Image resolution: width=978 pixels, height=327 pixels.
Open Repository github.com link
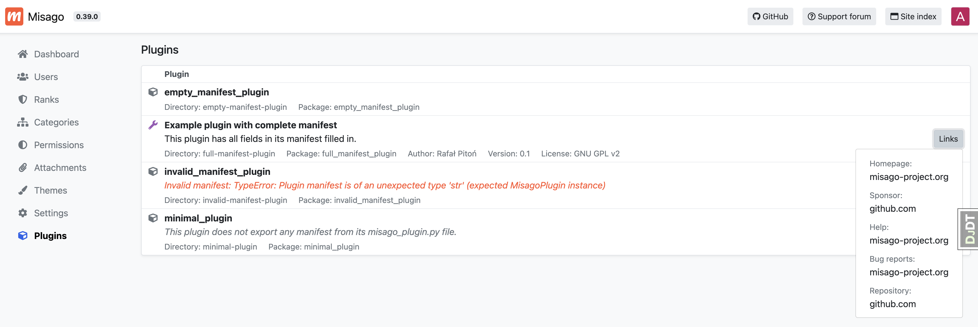point(892,304)
